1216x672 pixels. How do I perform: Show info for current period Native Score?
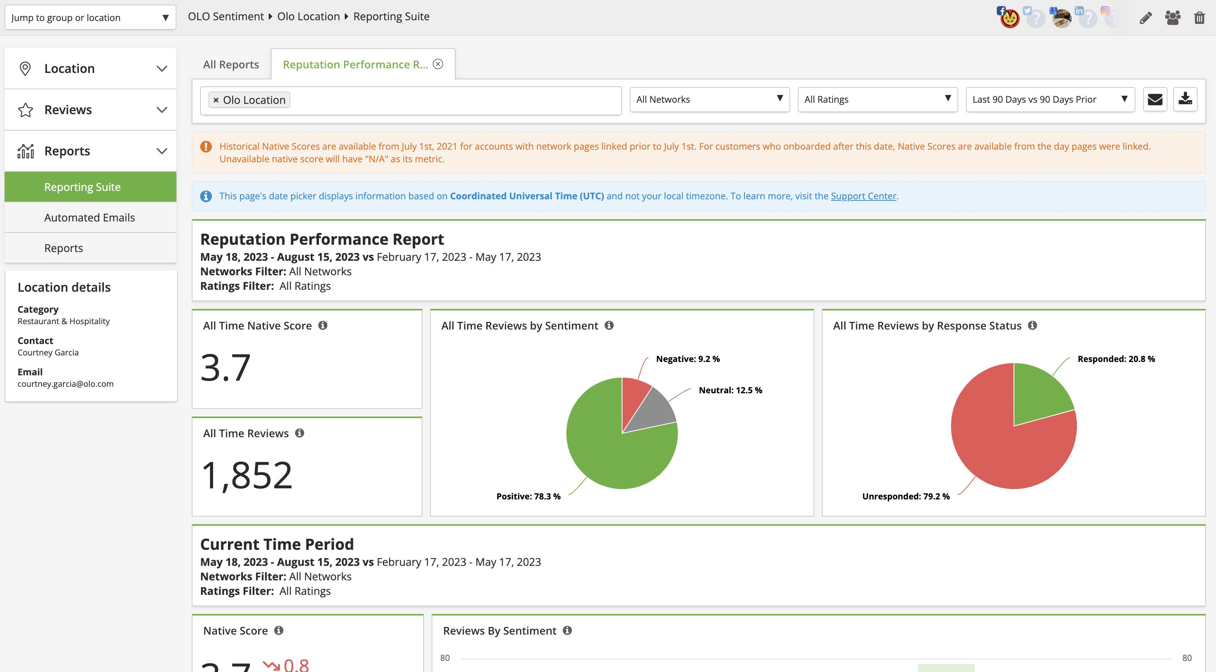tap(279, 630)
